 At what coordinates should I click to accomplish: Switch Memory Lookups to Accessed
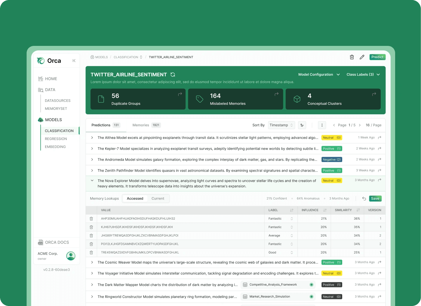pos(135,199)
